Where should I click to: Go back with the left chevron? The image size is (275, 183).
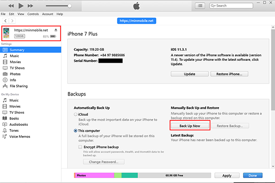point(5,21)
